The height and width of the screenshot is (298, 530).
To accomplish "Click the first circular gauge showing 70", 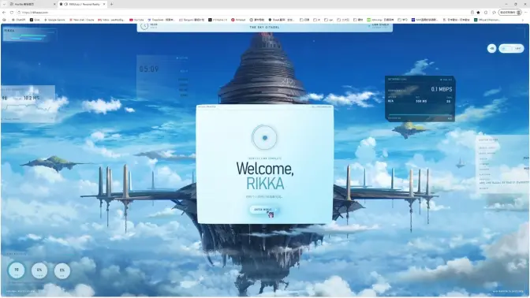I will tap(17, 270).
